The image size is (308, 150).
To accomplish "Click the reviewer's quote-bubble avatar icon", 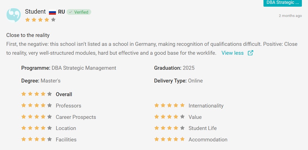I will click(14, 15).
